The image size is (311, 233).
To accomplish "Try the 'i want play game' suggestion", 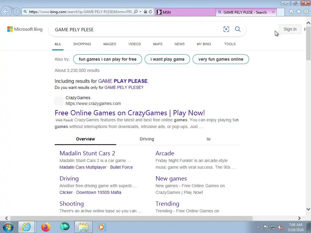I will [167, 59].
